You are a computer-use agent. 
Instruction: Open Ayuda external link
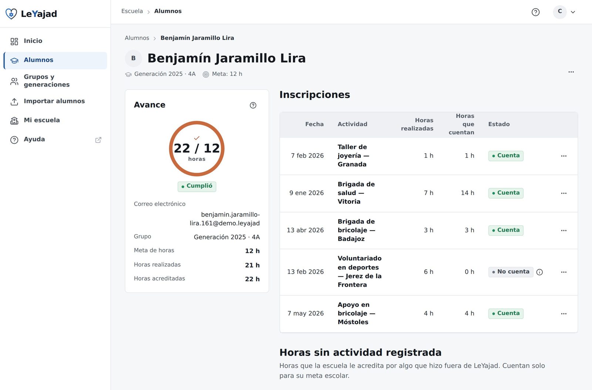point(55,139)
